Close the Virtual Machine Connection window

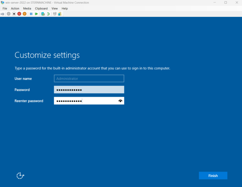click(x=237, y=2)
